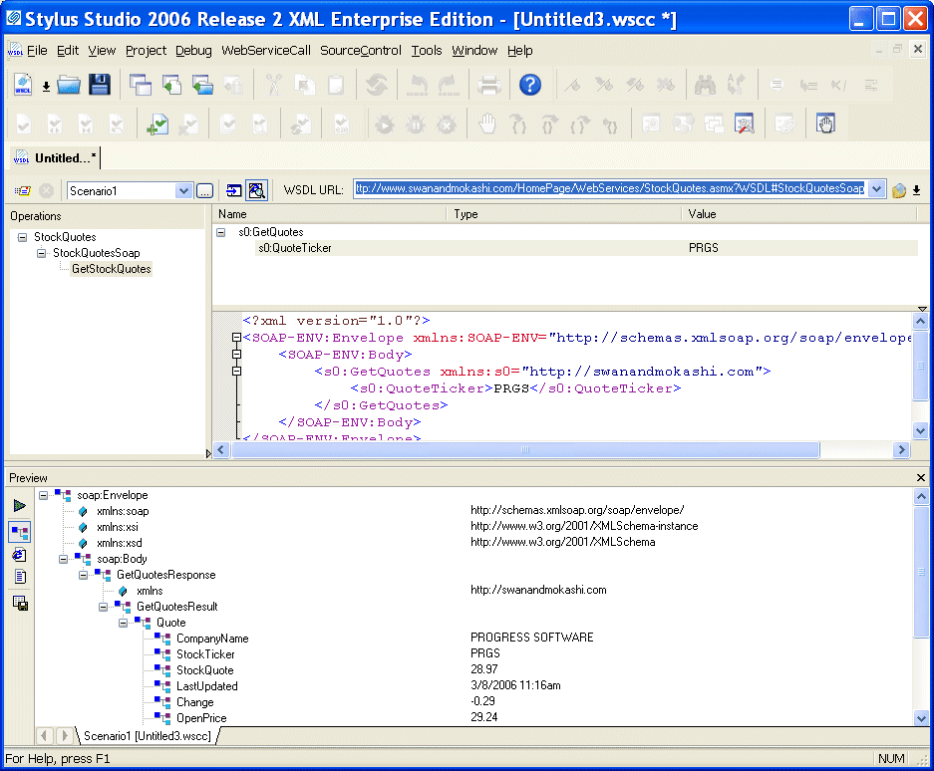This screenshot has height=771, width=934.
Task: Run preview with the green play arrow
Action: point(20,506)
